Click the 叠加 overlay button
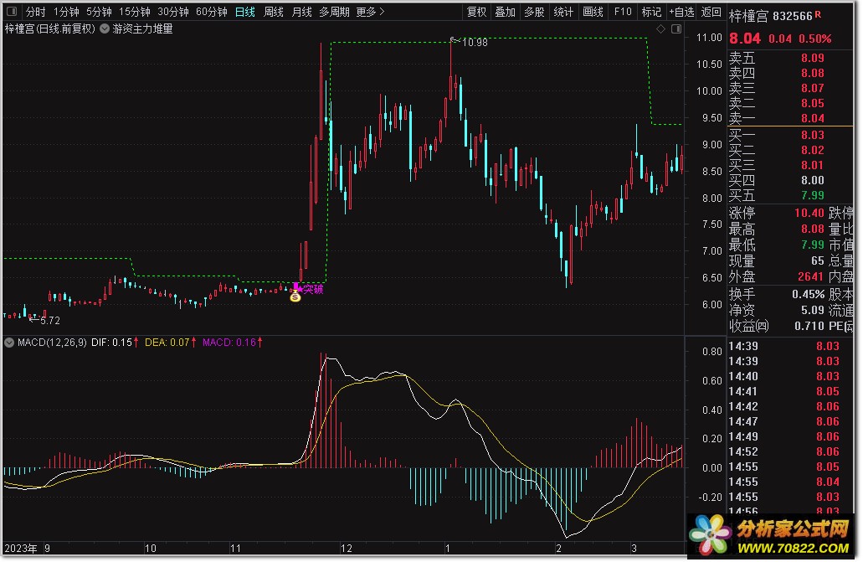The height and width of the screenshot is (562, 863). tap(506, 12)
